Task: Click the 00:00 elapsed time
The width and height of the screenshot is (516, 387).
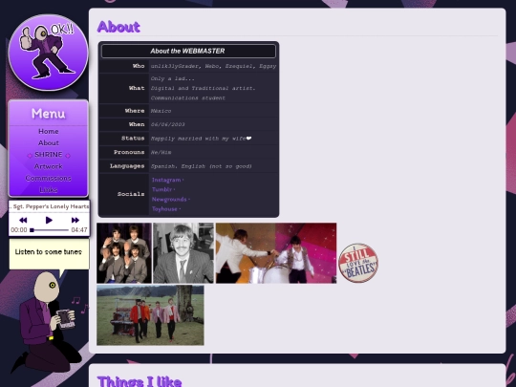Action: click(x=19, y=230)
